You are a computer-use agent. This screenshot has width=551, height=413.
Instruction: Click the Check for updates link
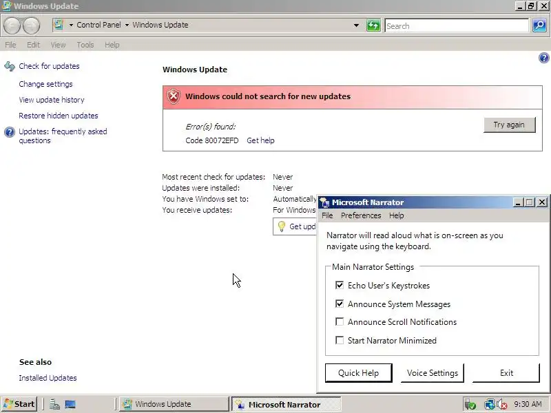click(x=49, y=66)
